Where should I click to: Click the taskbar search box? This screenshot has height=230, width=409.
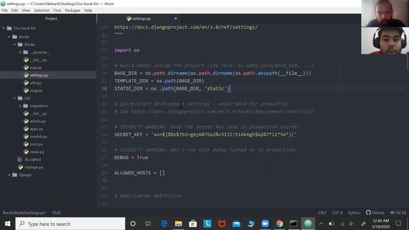pyautogui.click(x=70, y=224)
